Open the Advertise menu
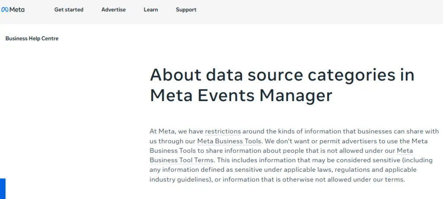The width and height of the screenshot is (443, 199). tap(114, 9)
